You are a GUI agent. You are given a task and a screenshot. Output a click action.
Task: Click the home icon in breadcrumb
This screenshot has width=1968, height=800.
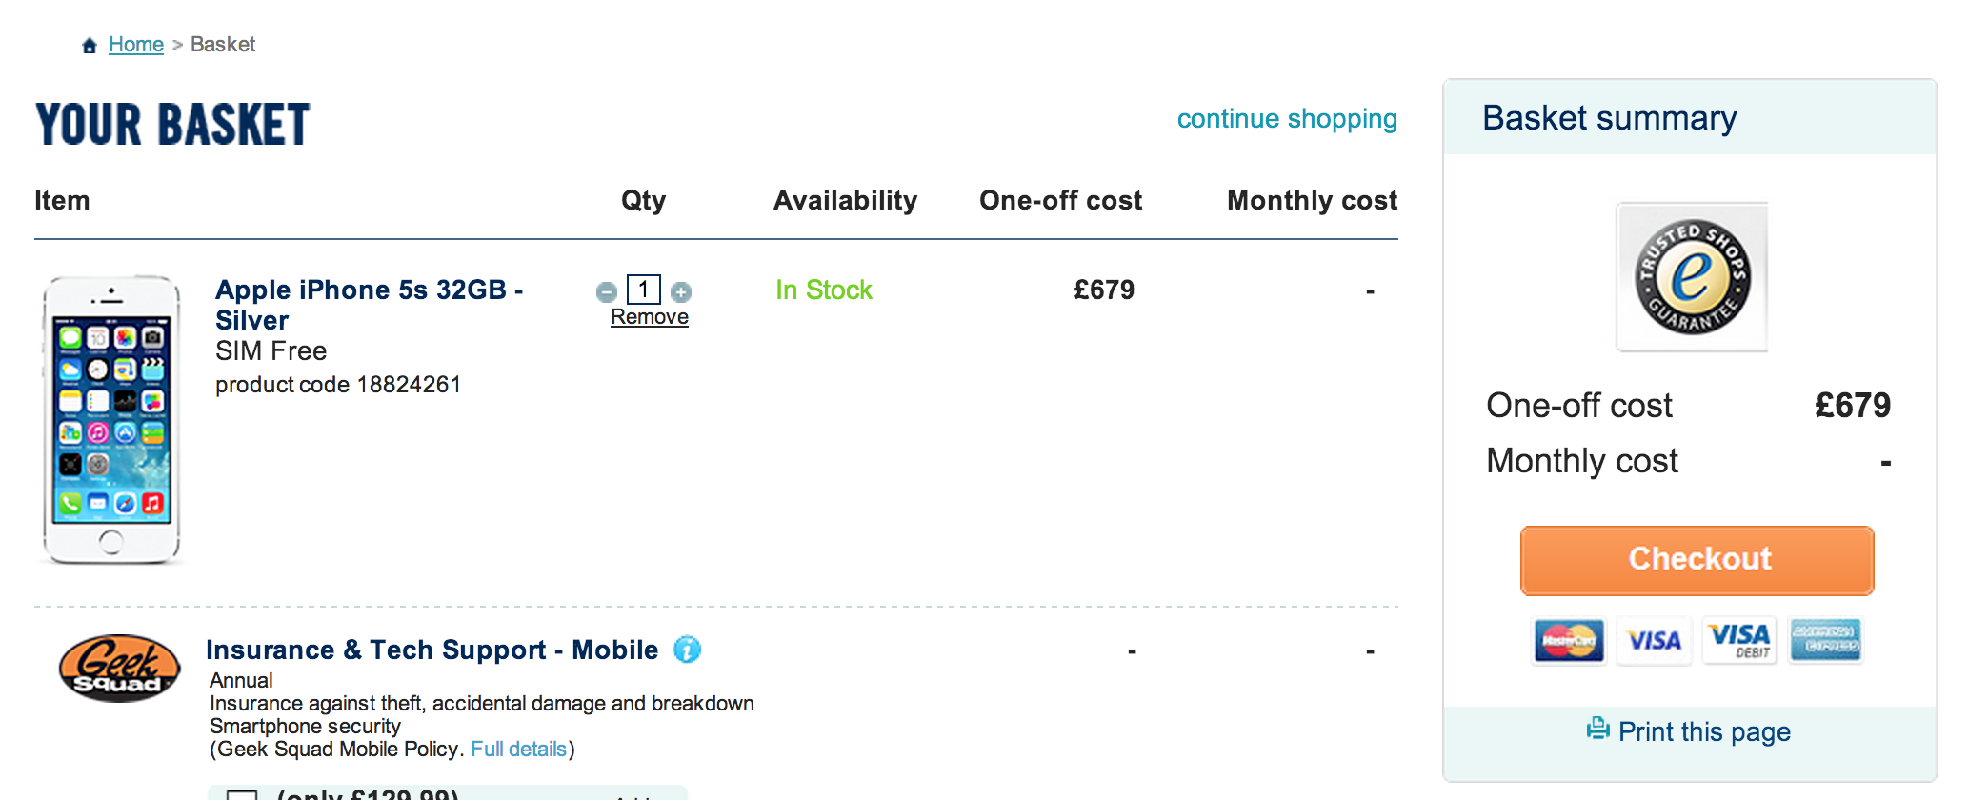[x=90, y=46]
